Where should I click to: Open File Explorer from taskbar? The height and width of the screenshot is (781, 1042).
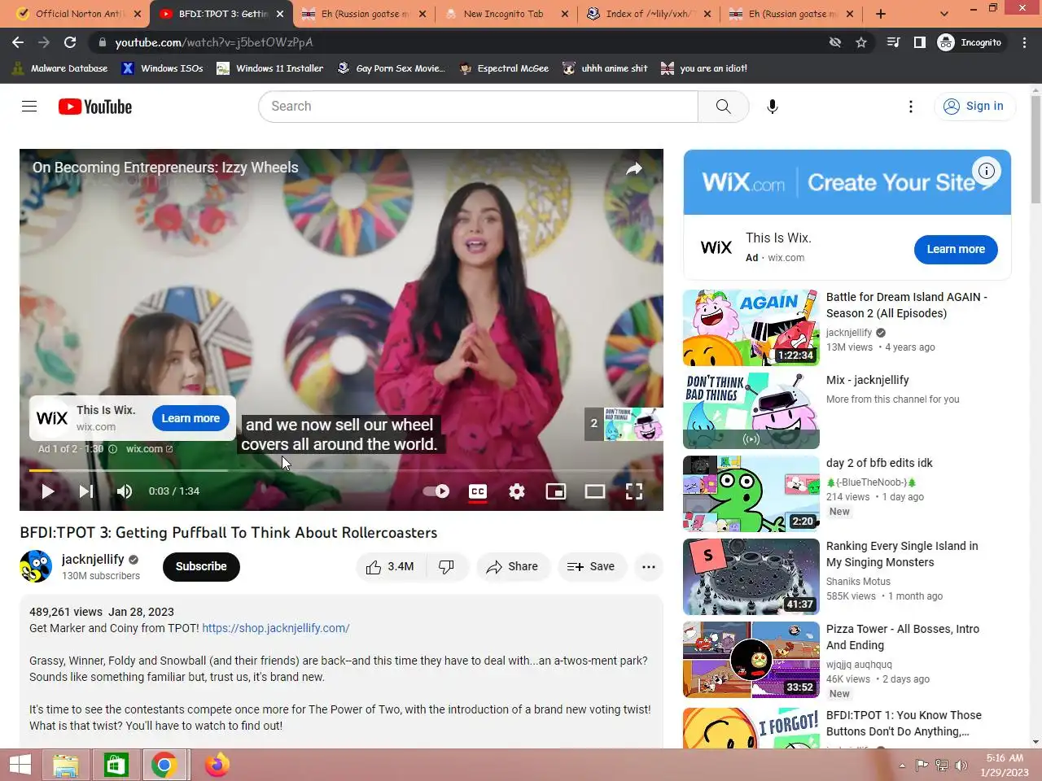click(x=65, y=766)
